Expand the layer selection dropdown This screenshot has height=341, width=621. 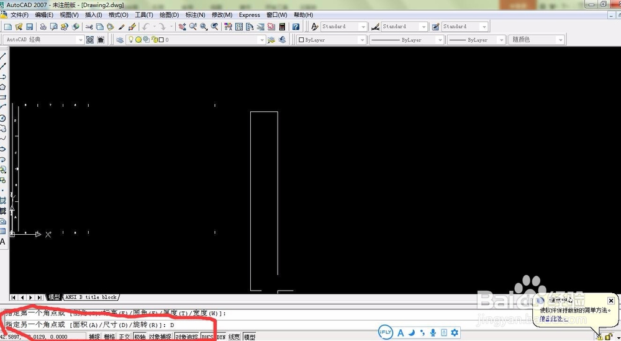[261, 40]
